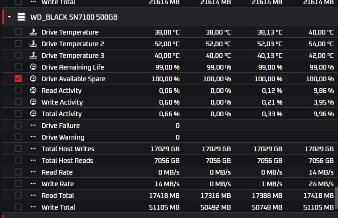
Task: Click the 17316 MB Read Total value
Action: pyautogui.click(x=216, y=196)
